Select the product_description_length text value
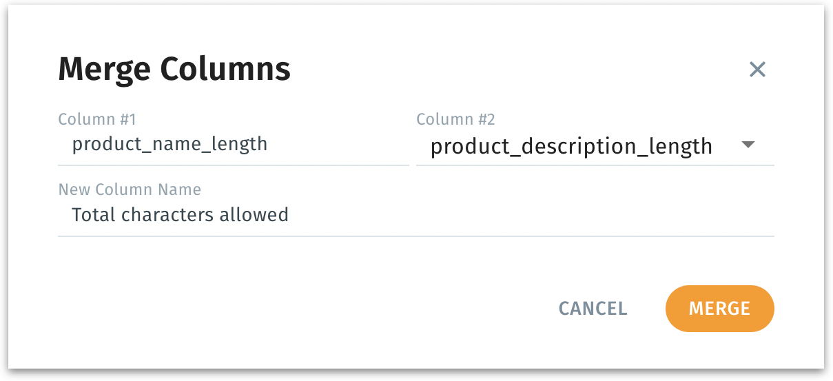The image size is (833, 381). click(x=570, y=146)
